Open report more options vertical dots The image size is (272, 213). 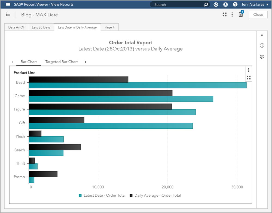point(232,14)
